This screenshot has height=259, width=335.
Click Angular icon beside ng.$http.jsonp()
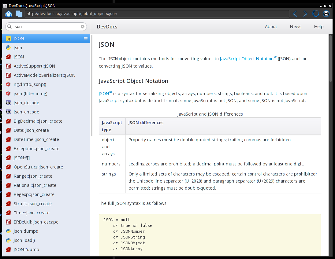coord(8,84)
